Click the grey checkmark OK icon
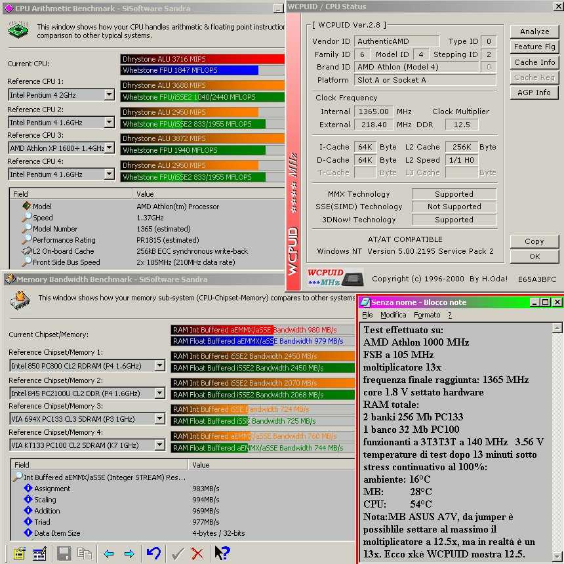This screenshot has height=564, width=564. 178,554
